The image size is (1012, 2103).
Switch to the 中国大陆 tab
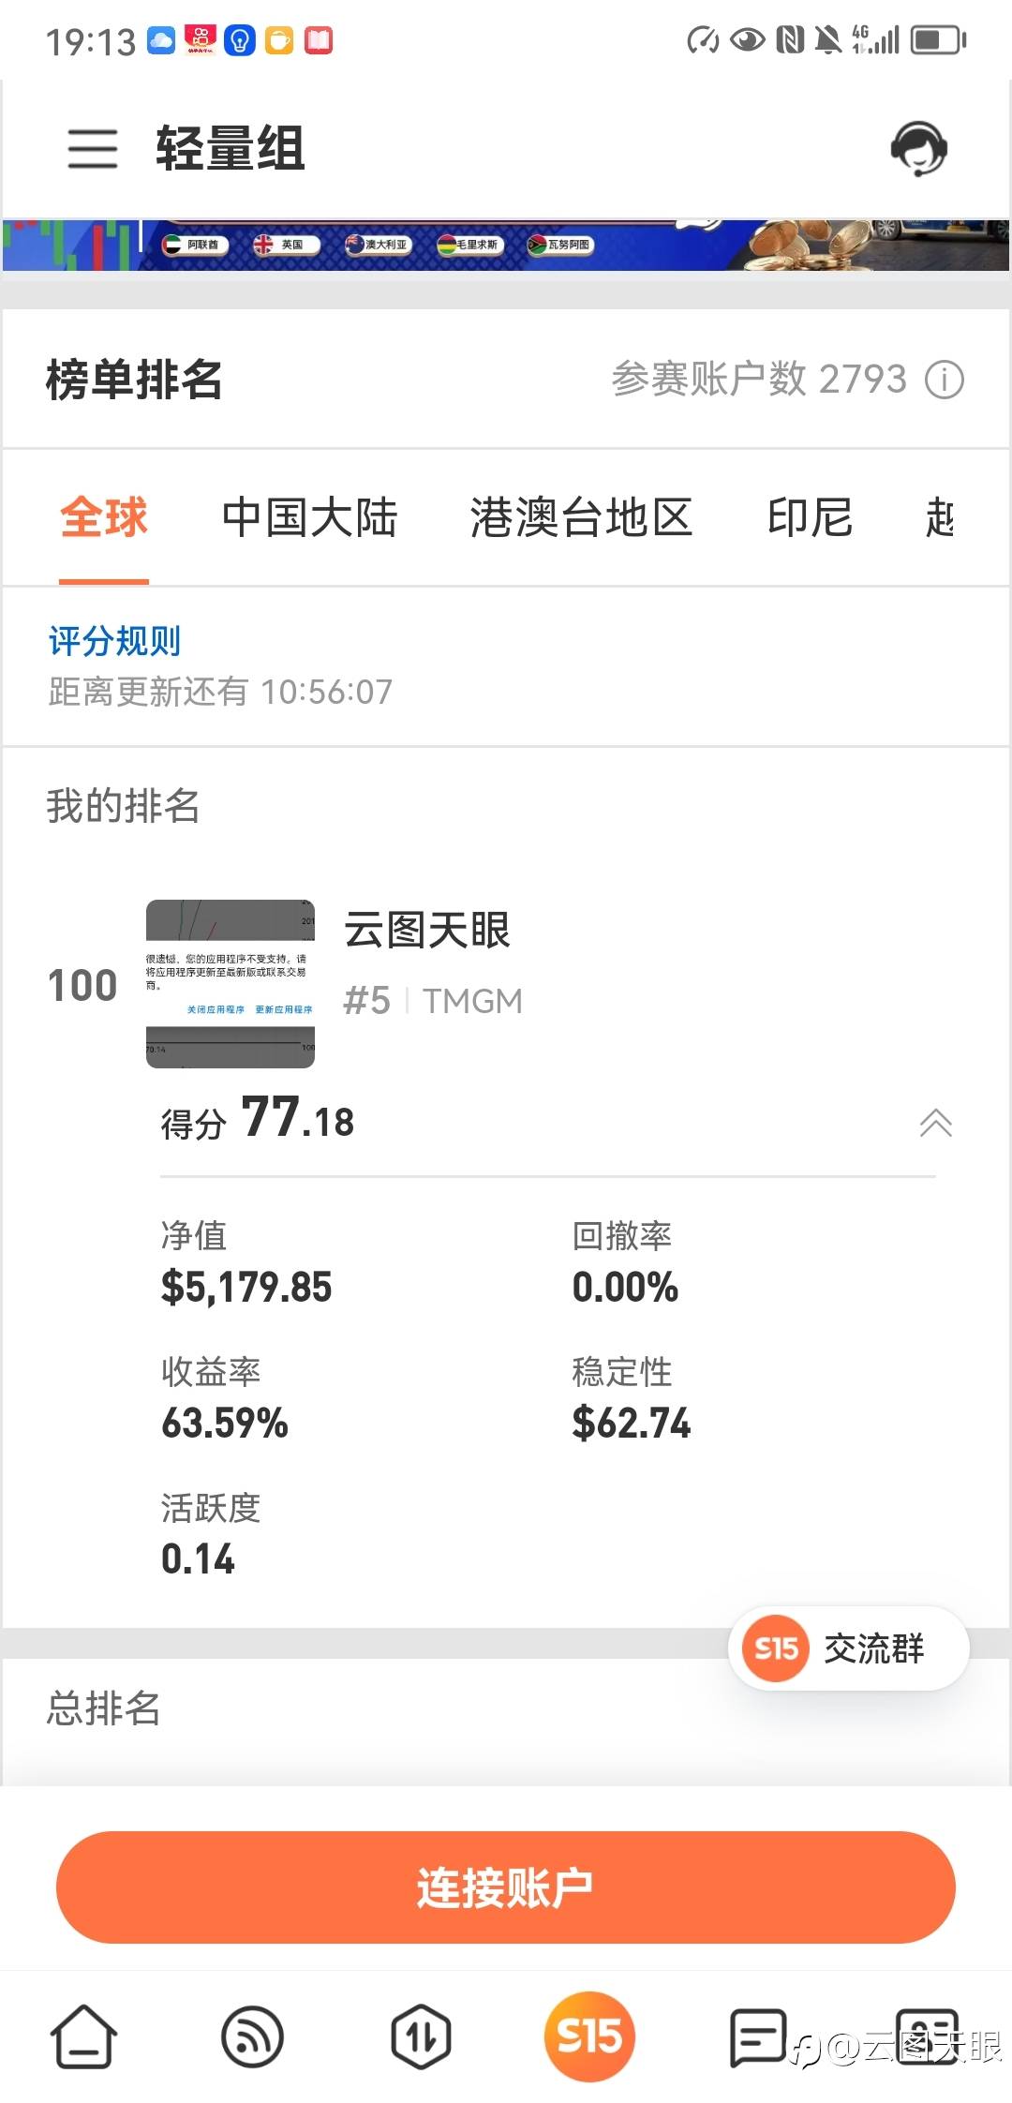click(309, 517)
